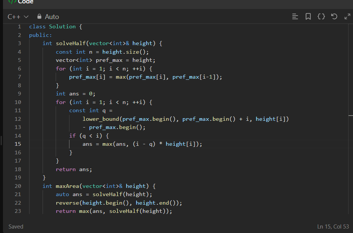Image resolution: width=353 pixels, height=233 pixels.
Task: Click the lock icon beside Auto
Action: click(39, 16)
